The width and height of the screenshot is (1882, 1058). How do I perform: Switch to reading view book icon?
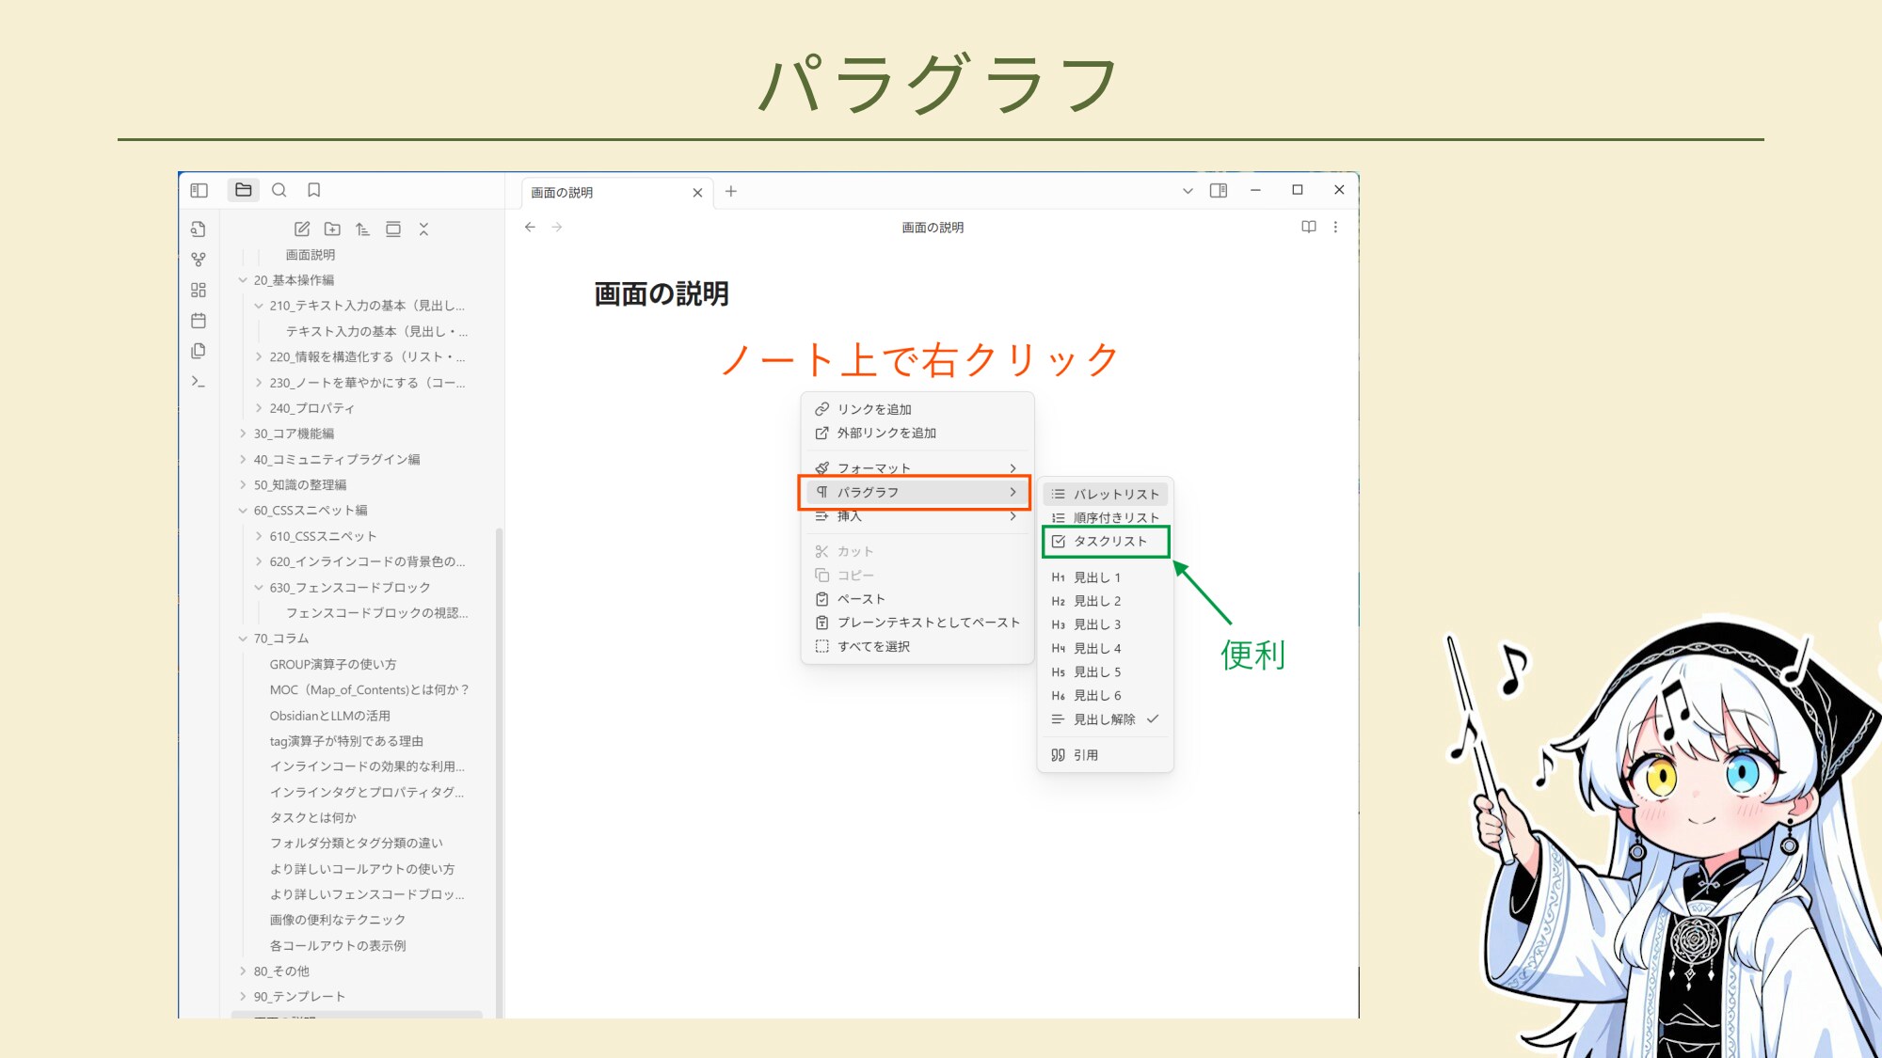click(x=1308, y=227)
